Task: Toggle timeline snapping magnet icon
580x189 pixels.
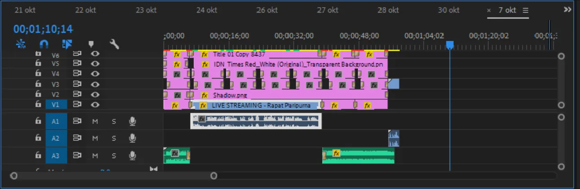Action: pos(44,44)
